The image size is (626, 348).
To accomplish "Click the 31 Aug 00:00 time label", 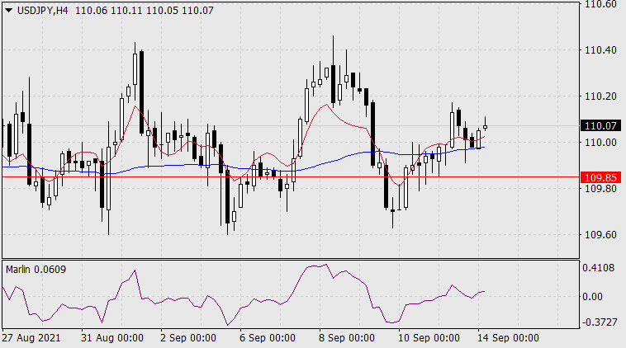I will [x=115, y=338].
